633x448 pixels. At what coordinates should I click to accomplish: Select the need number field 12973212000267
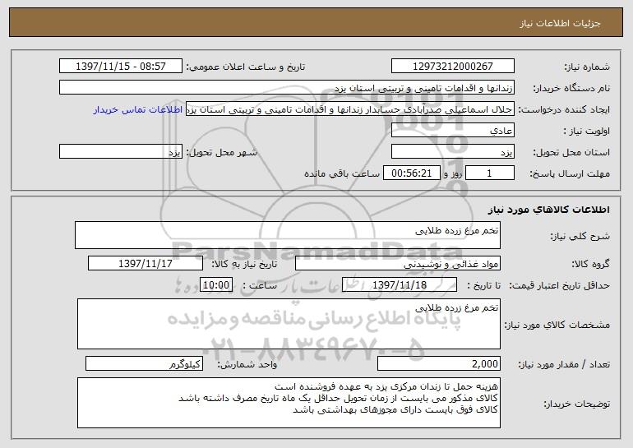pos(452,67)
